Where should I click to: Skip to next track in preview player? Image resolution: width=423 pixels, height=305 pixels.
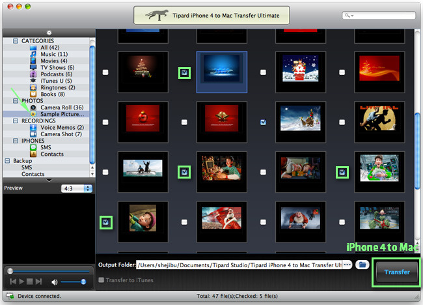tap(38, 282)
